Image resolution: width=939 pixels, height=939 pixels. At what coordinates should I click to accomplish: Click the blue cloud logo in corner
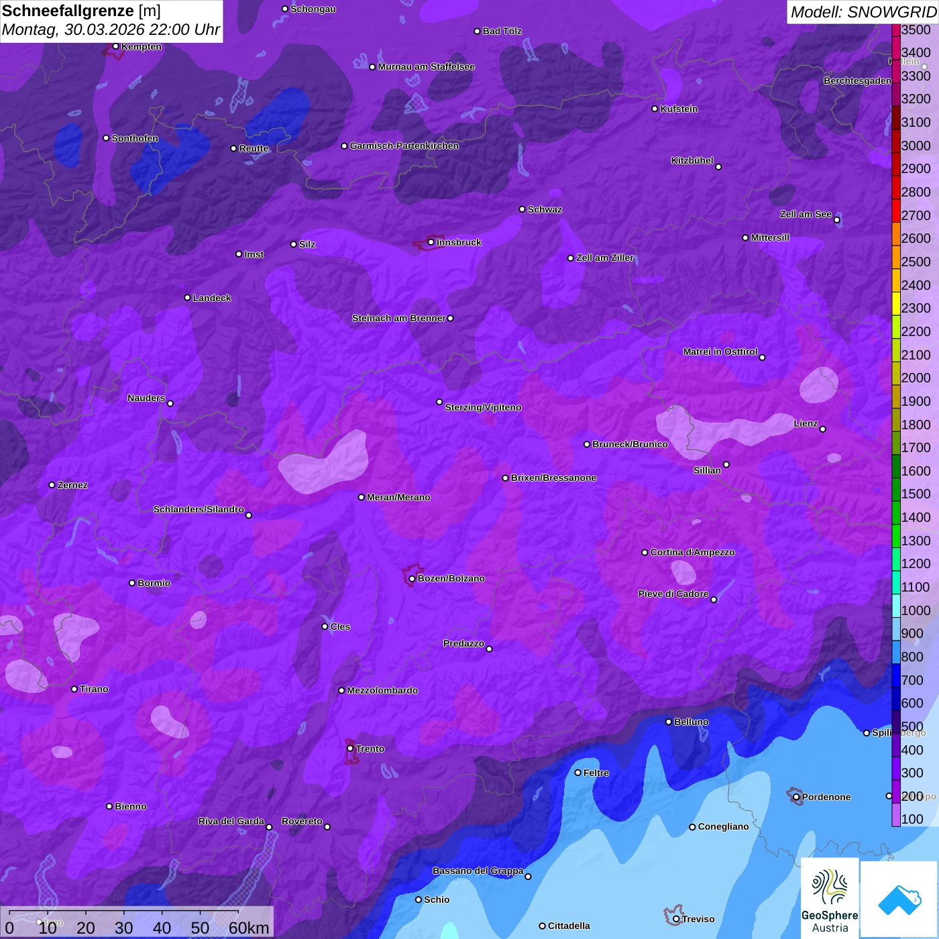point(899,899)
